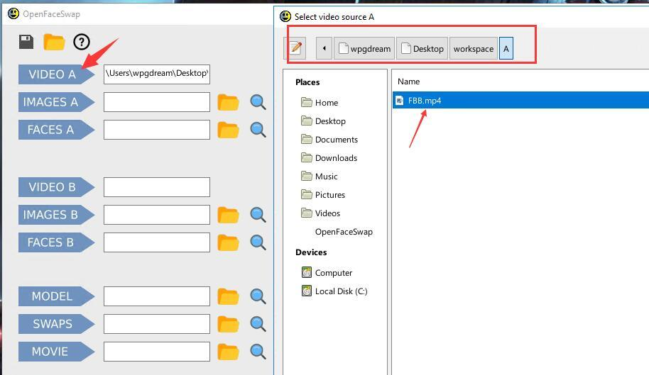This screenshot has width=649, height=375.
Task: Click the IMAGES A button
Action: coord(57,102)
